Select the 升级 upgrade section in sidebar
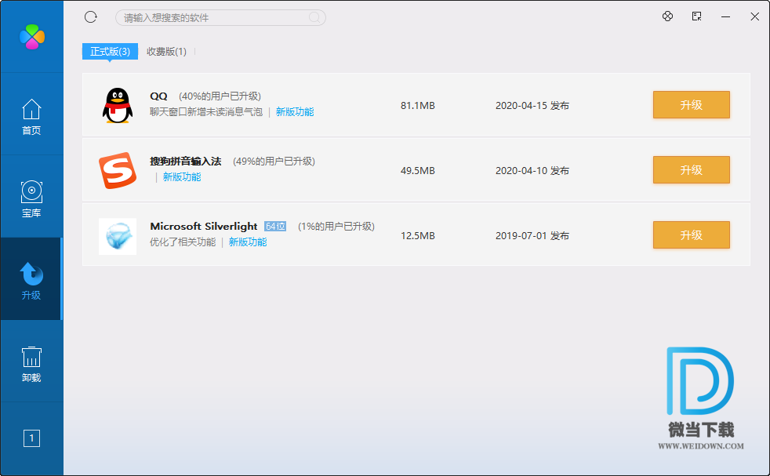The width and height of the screenshot is (770, 476). tap(31, 281)
